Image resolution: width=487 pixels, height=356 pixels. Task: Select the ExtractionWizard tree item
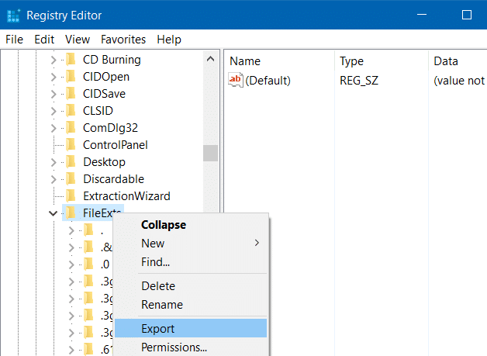tap(126, 196)
